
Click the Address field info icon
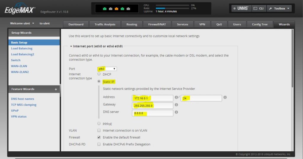tap(176, 97)
